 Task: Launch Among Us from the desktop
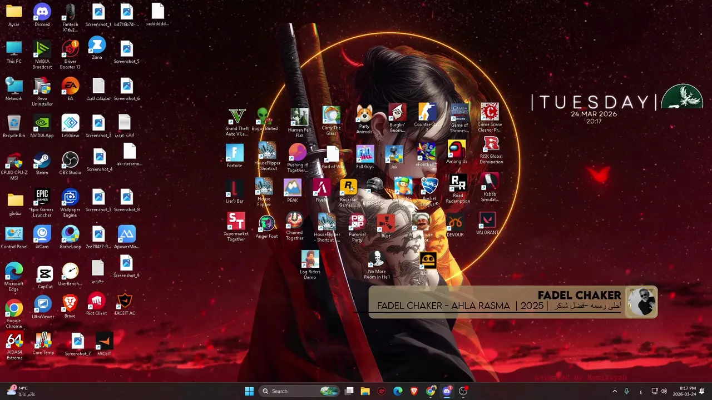[x=457, y=152]
